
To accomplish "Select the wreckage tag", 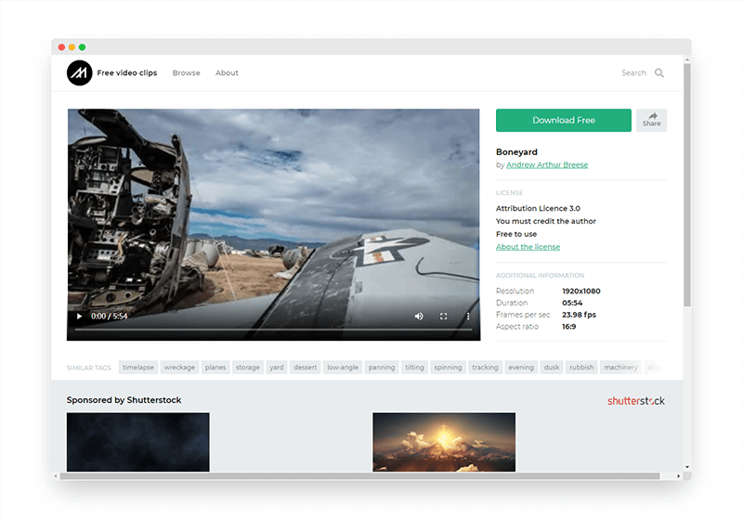I will point(179,368).
